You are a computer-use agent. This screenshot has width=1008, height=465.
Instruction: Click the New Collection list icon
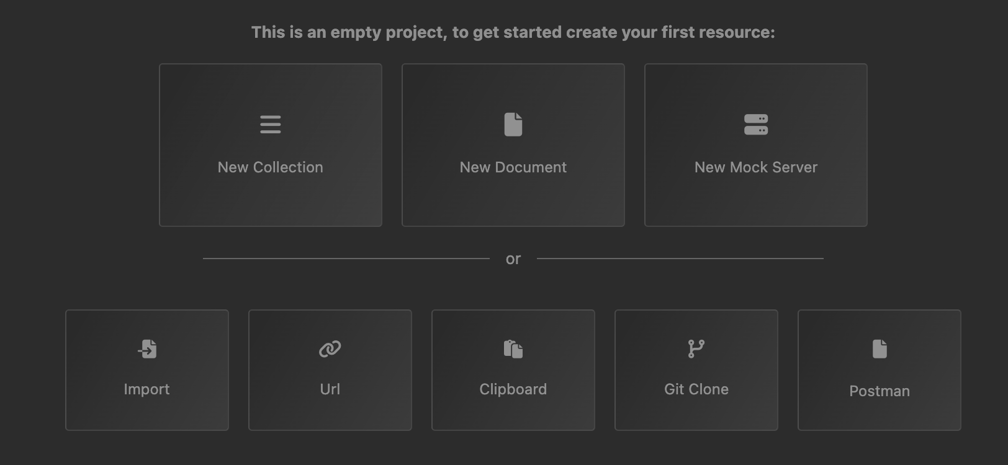point(271,125)
